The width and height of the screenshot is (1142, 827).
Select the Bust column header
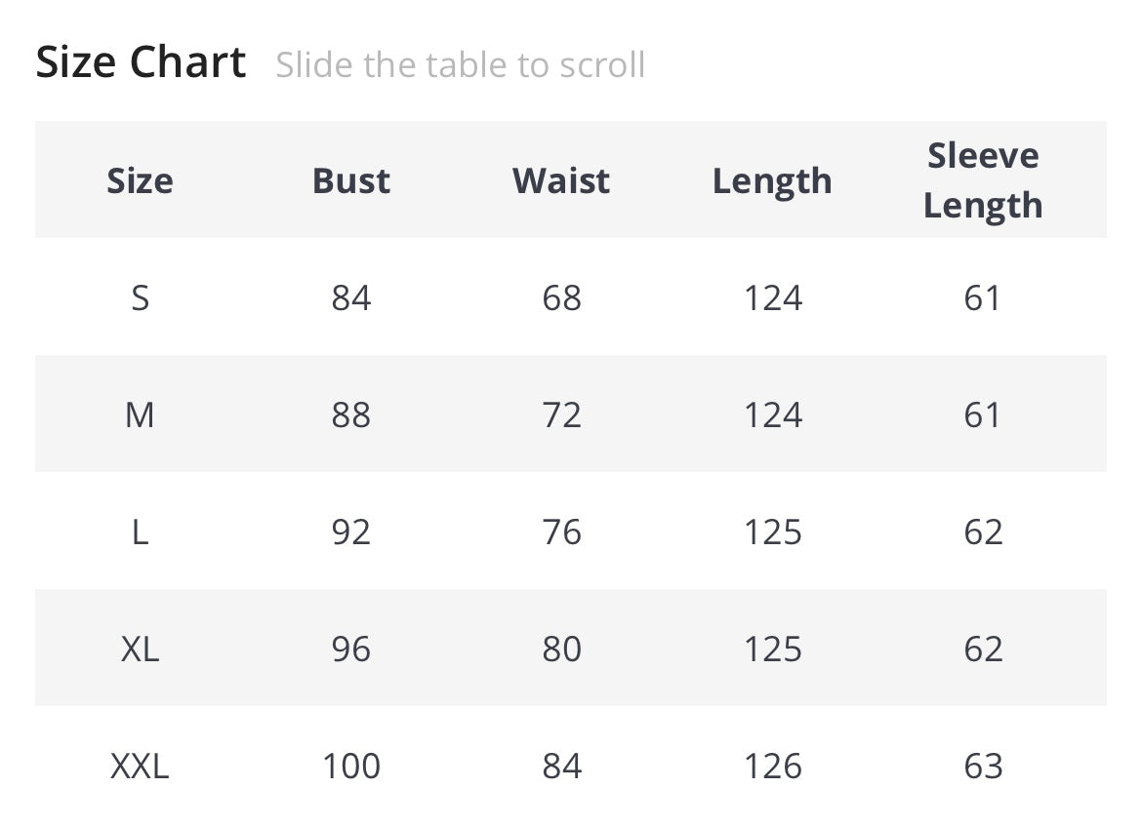(x=350, y=180)
